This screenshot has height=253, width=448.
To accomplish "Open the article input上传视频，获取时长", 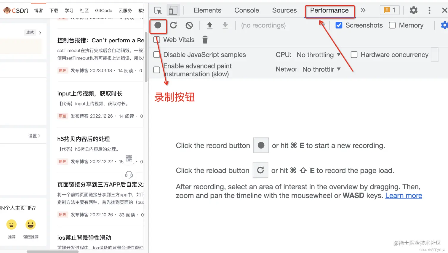I will click(90, 94).
